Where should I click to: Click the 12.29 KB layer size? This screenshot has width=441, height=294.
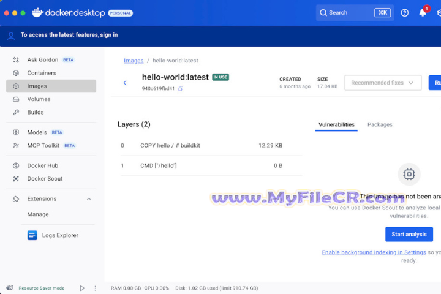[270, 145]
